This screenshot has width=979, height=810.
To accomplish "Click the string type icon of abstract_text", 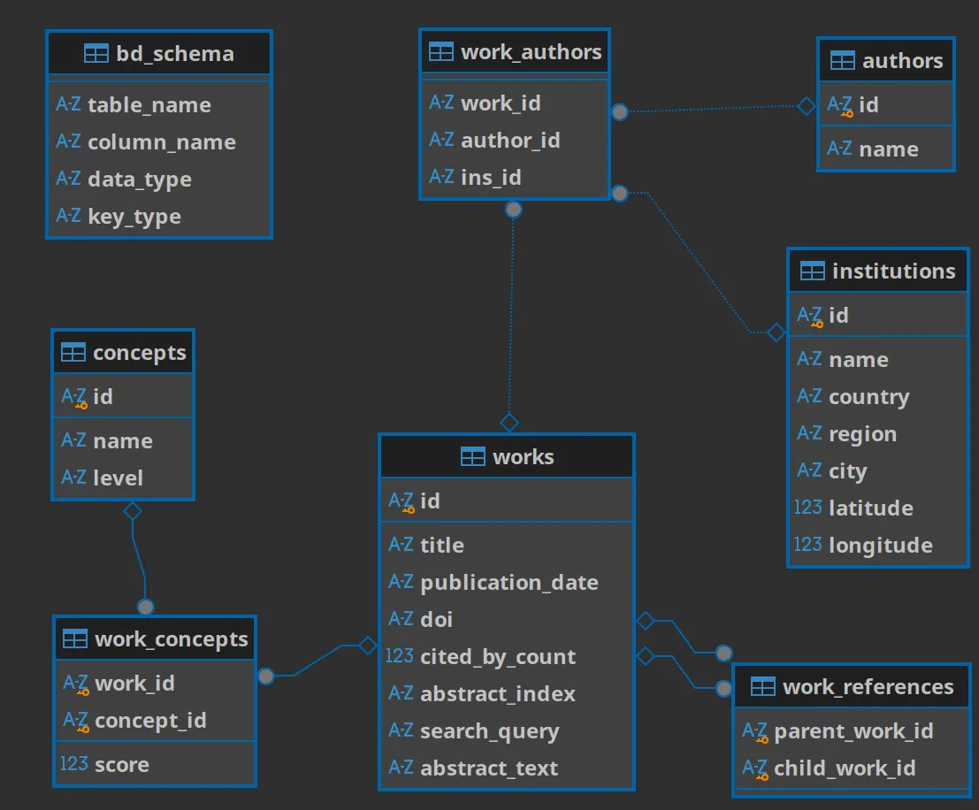I will click(401, 767).
